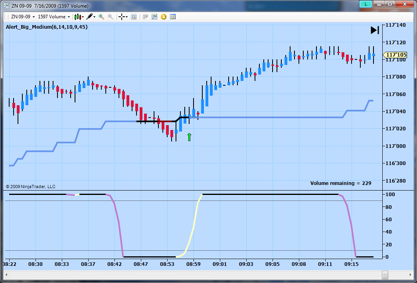The image size is (417, 283).
Task: Open the data box icon
Action: click(x=134, y=17)
